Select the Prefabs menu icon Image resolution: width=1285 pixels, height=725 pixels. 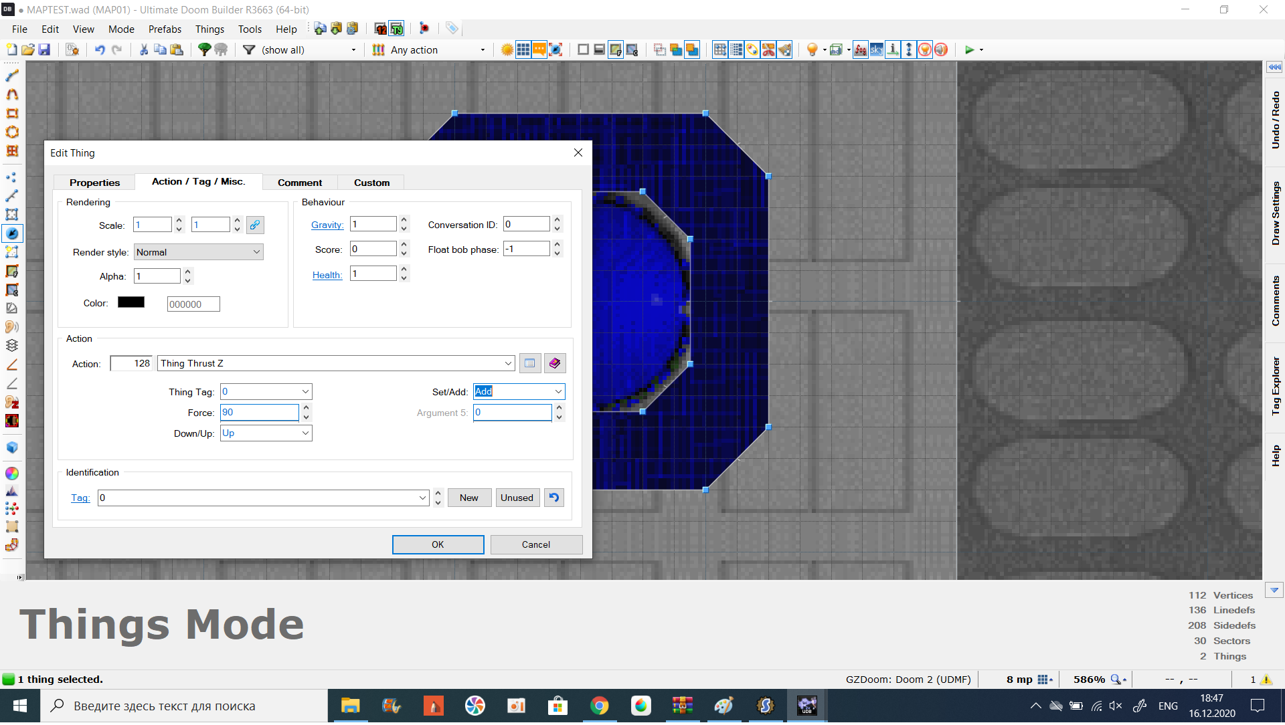(x=164, y=29)
